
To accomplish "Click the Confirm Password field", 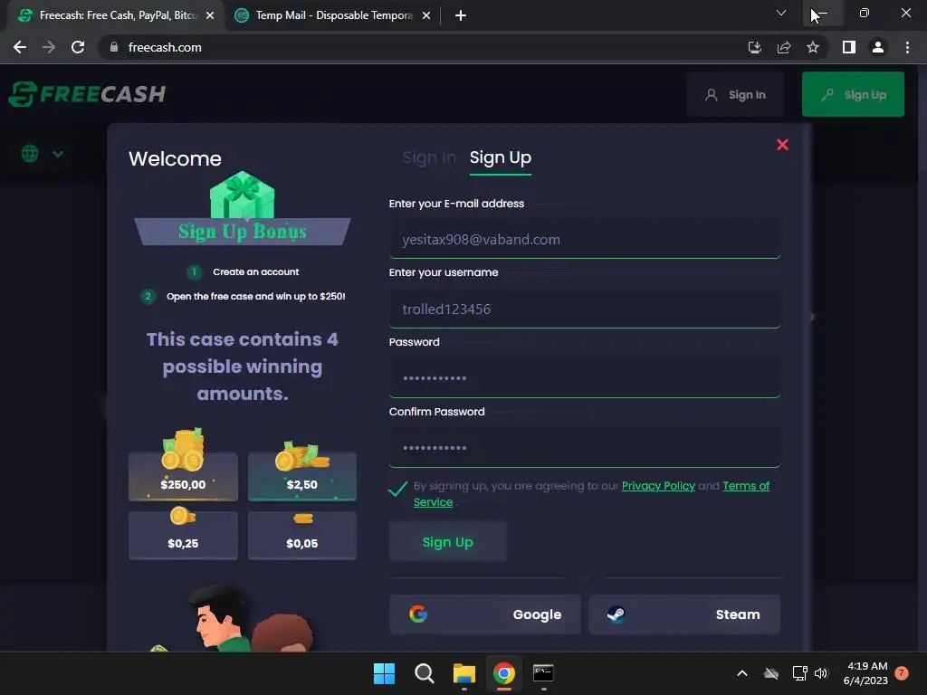I will point(585,448).
